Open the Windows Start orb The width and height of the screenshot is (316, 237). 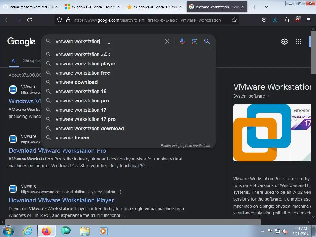click(x=8, y=231)
